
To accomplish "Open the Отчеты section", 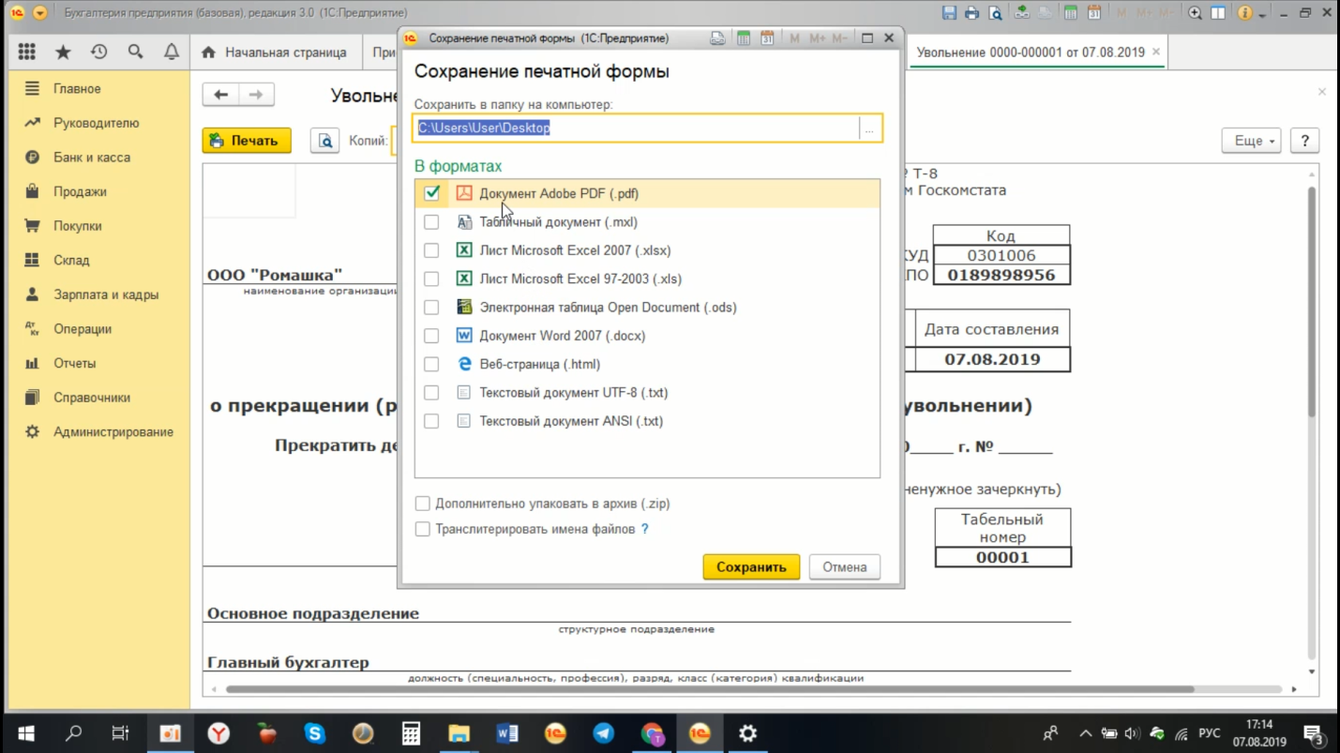I will pos(75,363).
